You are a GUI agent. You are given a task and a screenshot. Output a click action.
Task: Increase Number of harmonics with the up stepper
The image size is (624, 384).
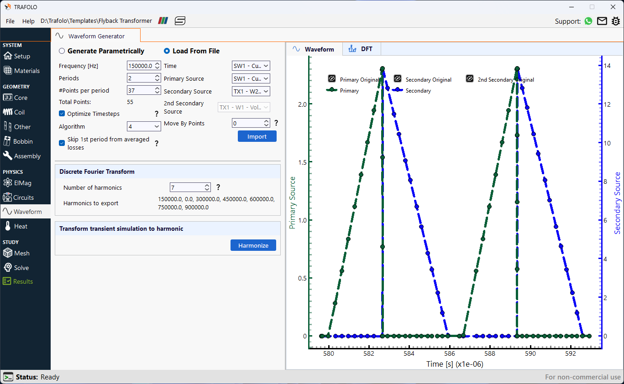point(207,185)
